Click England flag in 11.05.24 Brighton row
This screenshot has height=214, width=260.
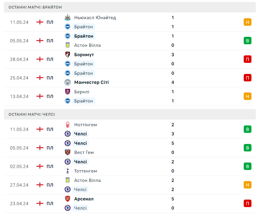pos(40,22)
